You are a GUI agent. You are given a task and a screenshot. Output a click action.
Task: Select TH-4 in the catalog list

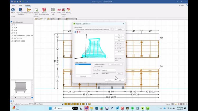click(x=15, y=33)
